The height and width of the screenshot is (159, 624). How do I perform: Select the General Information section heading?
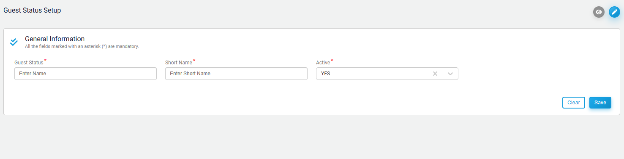point(55,39)
